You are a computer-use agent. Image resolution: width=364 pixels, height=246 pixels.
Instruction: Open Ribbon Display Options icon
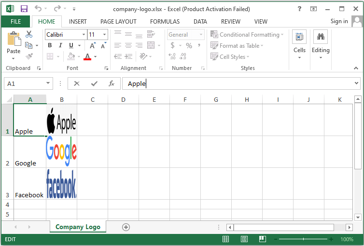(313, 9)
